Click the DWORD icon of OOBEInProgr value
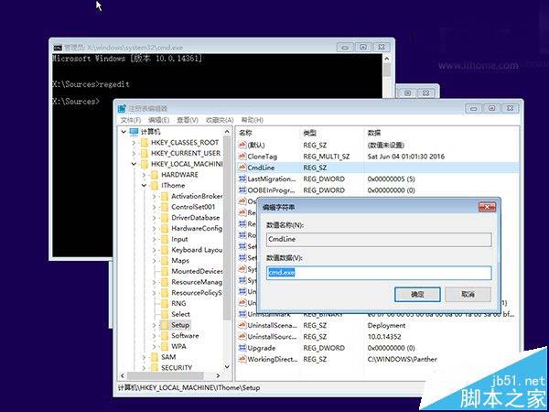The image size is (549, 412). 242,190
